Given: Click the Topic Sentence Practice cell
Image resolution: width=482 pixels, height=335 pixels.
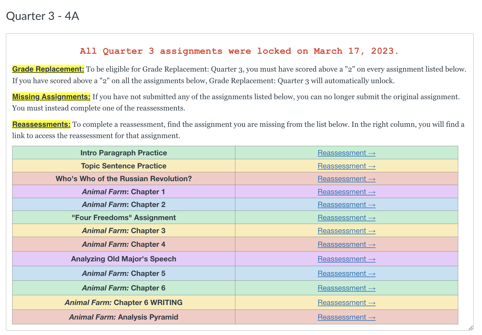Looking at the screenshot, I should 124,166.
